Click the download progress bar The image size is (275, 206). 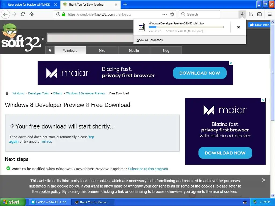(186, 27)
